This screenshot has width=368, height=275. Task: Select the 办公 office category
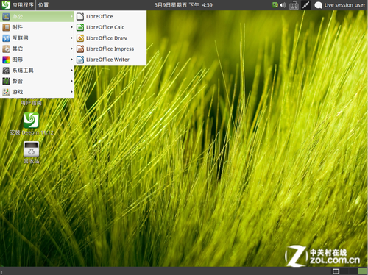pos(37,16)
